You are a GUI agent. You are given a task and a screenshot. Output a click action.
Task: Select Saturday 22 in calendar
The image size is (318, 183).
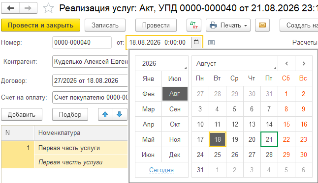[286, 139]
